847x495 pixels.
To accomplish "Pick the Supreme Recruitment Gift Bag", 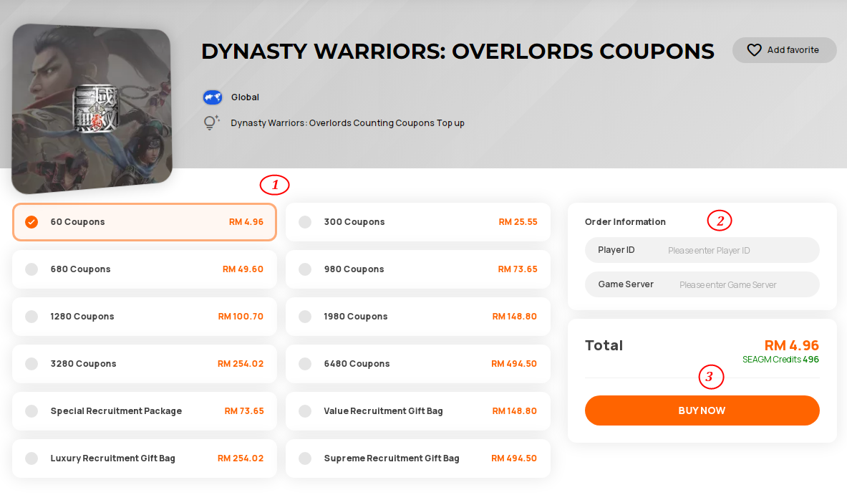I will 418,458.
